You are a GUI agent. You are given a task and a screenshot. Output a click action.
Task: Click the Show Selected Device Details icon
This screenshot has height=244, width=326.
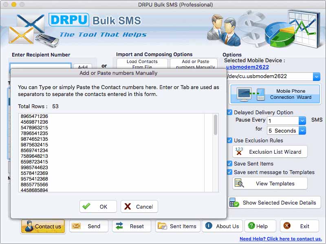(274, 203)
